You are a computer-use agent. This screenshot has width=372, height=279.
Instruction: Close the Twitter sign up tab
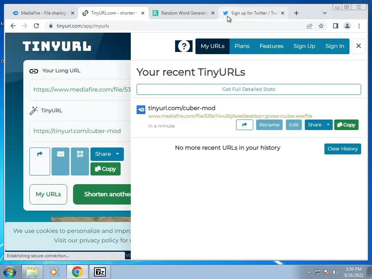point(283,13)
